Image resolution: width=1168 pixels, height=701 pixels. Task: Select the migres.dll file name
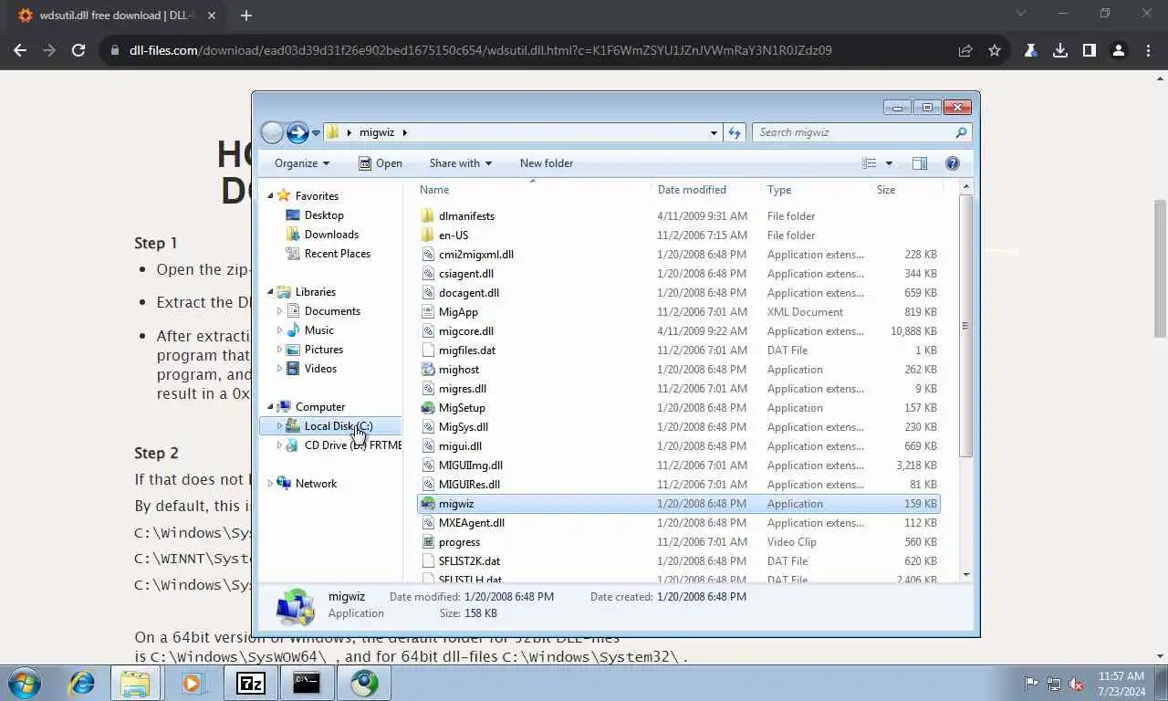[463, 389]
